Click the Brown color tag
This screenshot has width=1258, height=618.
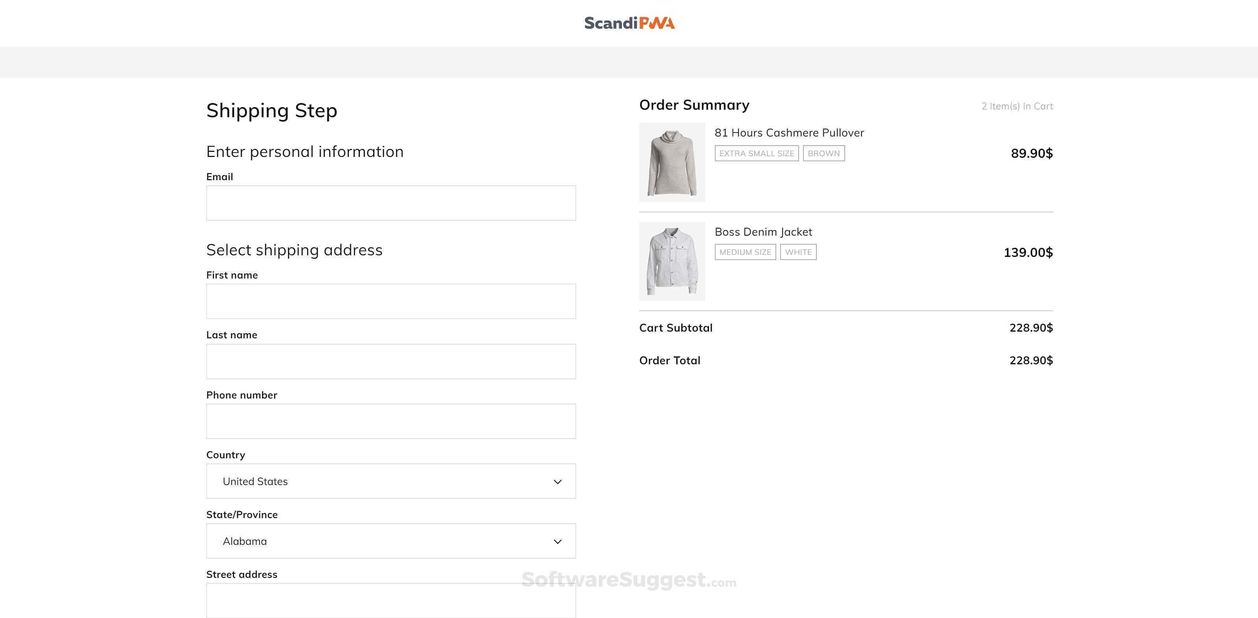(823, 153)
